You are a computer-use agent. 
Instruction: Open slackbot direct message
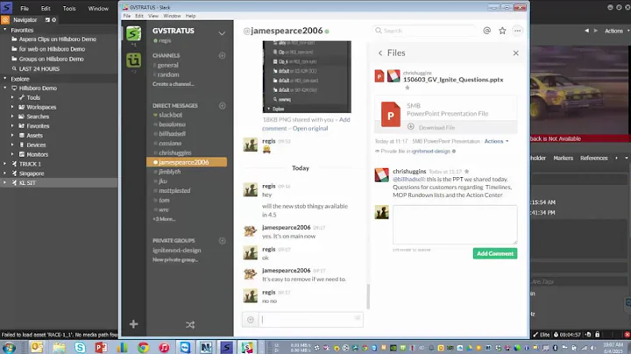coord(170,115)
